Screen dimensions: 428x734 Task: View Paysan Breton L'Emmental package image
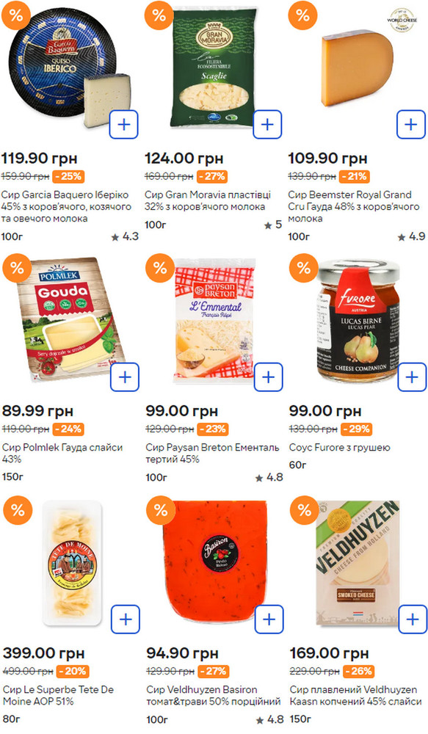tap(214, 319)
